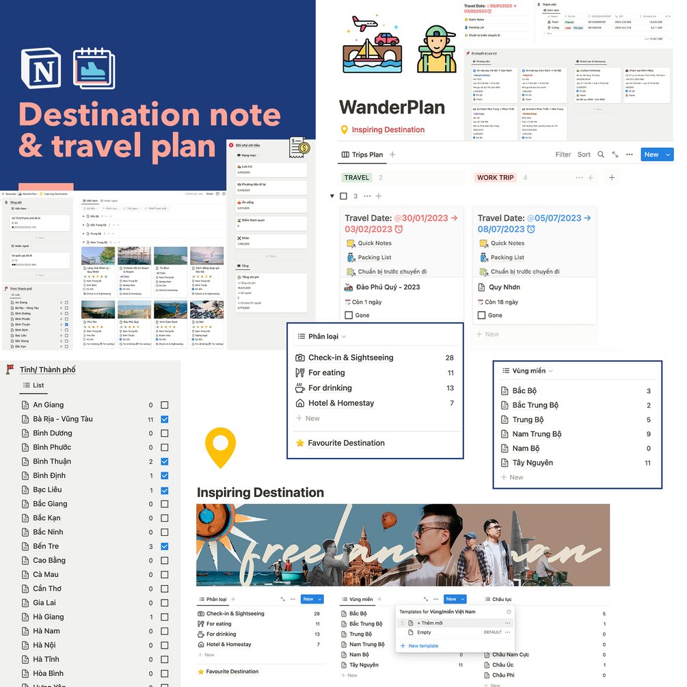Click the three-dot icon next to WORK TRIP count
The width and height of the screenshot is (687, 687).
(579, 178)
